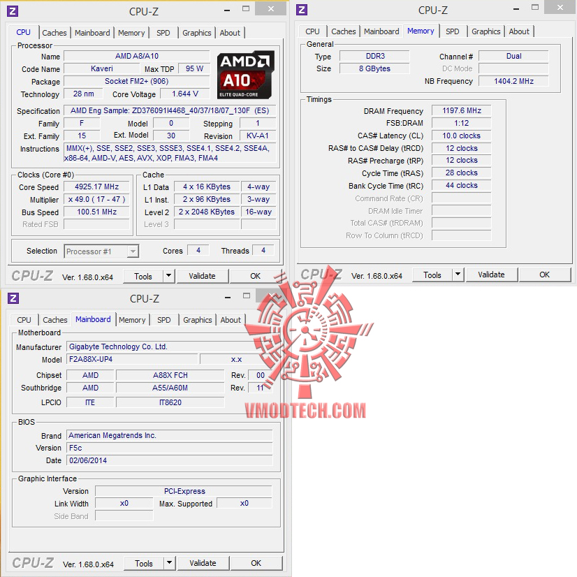Click Validate button in the Mainboard window
The height and width of the screenshot is (577, 577).
pos(203,563)
